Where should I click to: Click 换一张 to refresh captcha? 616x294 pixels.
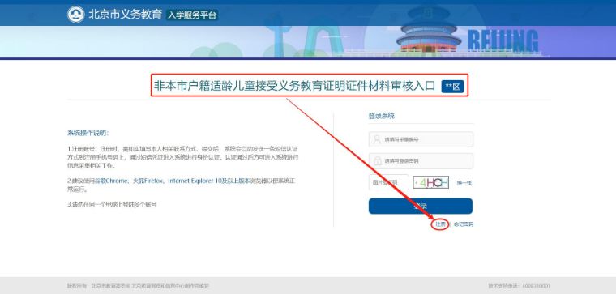click(464, 183)
